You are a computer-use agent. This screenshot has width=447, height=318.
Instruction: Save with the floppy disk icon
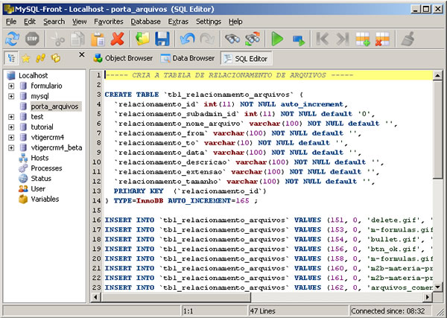tap(162, 39)
